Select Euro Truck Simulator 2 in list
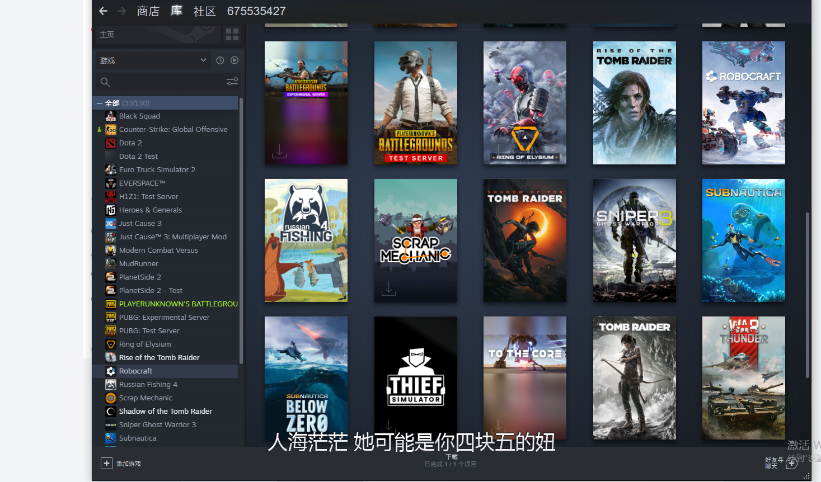 pyautogui.click(x=157, y=169)
